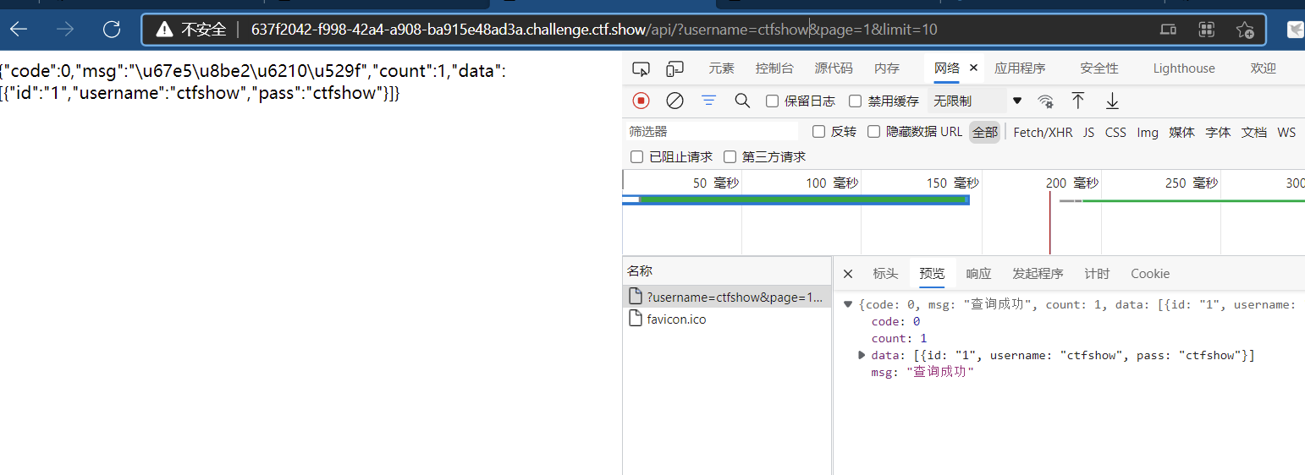Select the 预览 request detail tab
Screen dimensions: 1305x475
click(x=932, y=274)
